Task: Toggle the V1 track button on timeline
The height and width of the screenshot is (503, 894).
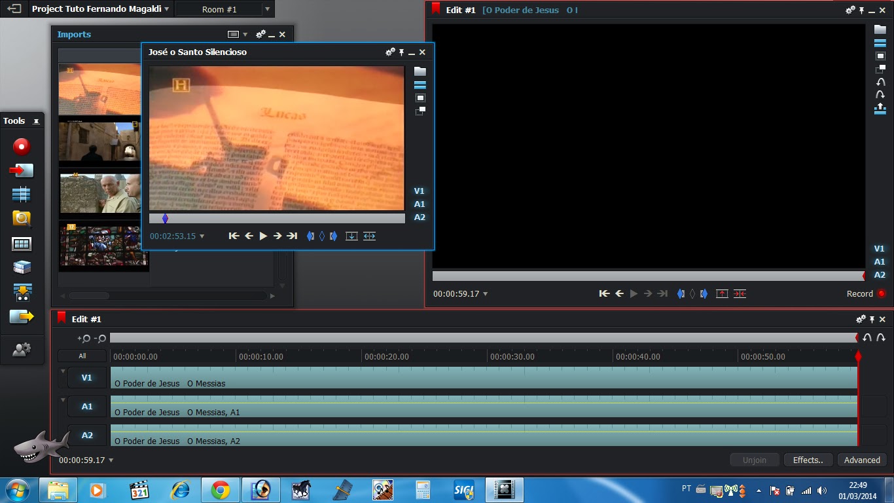Action: [x=87, y=378]
